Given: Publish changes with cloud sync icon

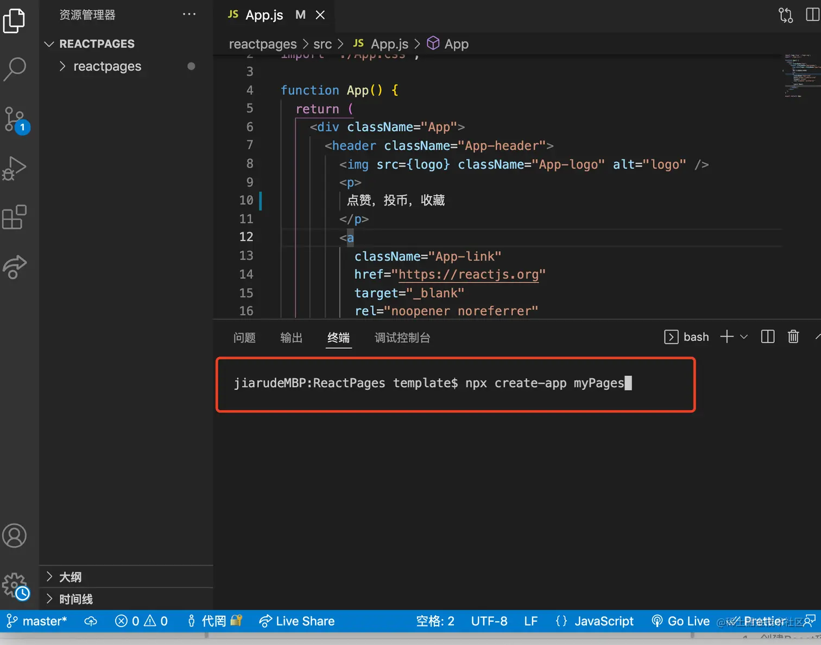Looking at the screenshot, I should click(x=91, y=621).
